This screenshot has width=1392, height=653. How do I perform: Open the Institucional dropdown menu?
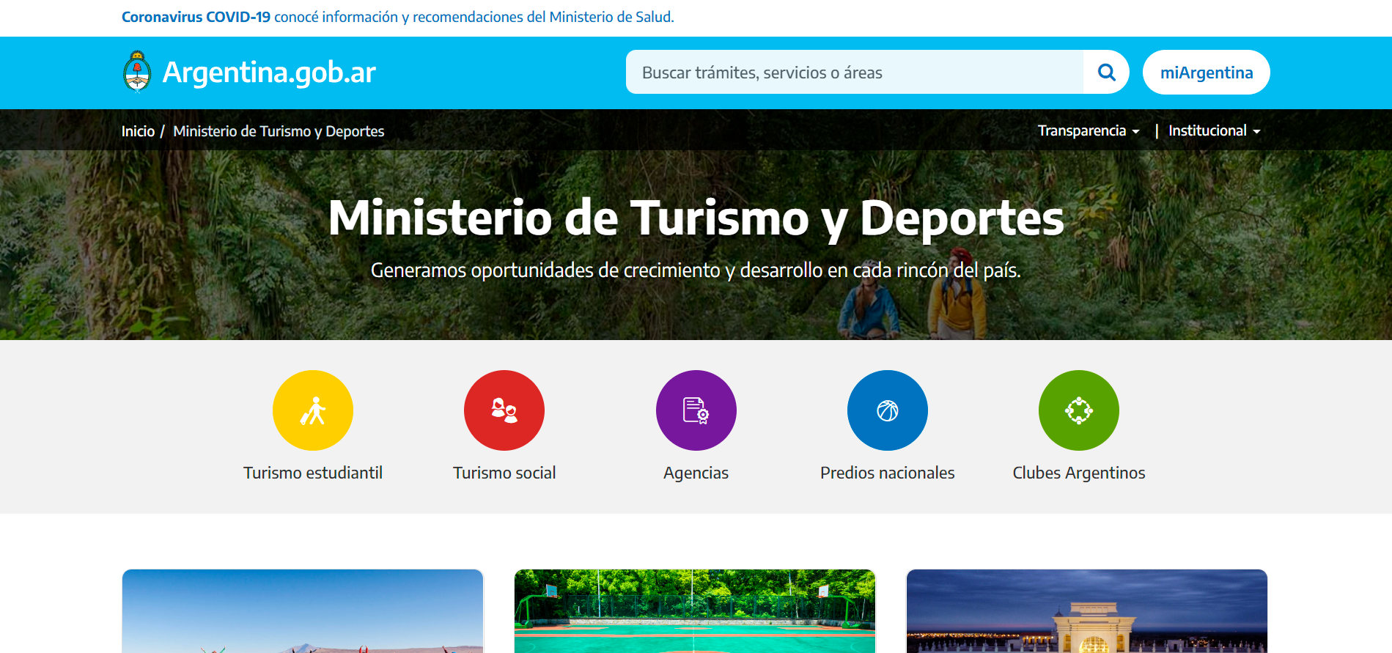1214,130
